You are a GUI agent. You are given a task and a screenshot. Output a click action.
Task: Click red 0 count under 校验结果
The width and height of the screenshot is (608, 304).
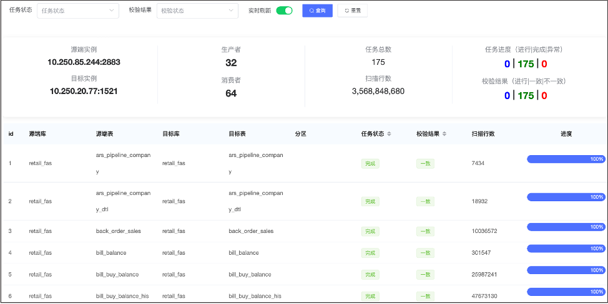(544, 95)
